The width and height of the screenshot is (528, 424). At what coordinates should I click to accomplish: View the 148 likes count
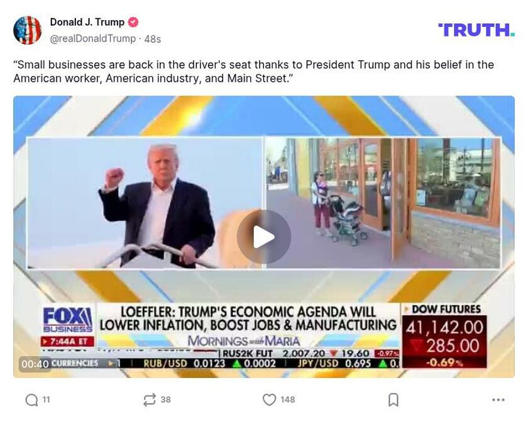pos(288,399)
